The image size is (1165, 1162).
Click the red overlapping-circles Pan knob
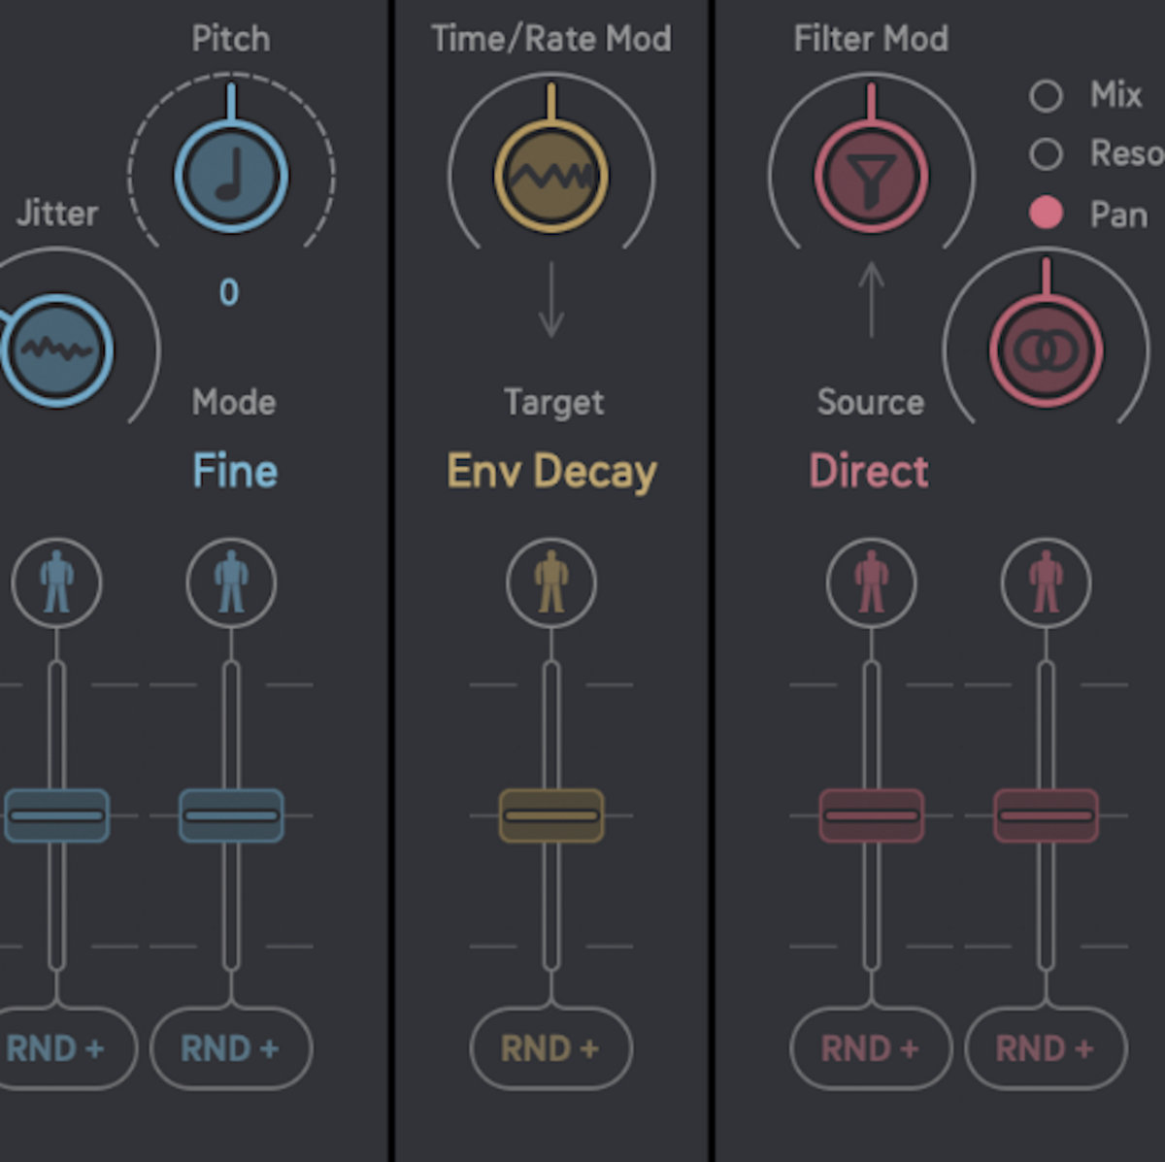1046,350
